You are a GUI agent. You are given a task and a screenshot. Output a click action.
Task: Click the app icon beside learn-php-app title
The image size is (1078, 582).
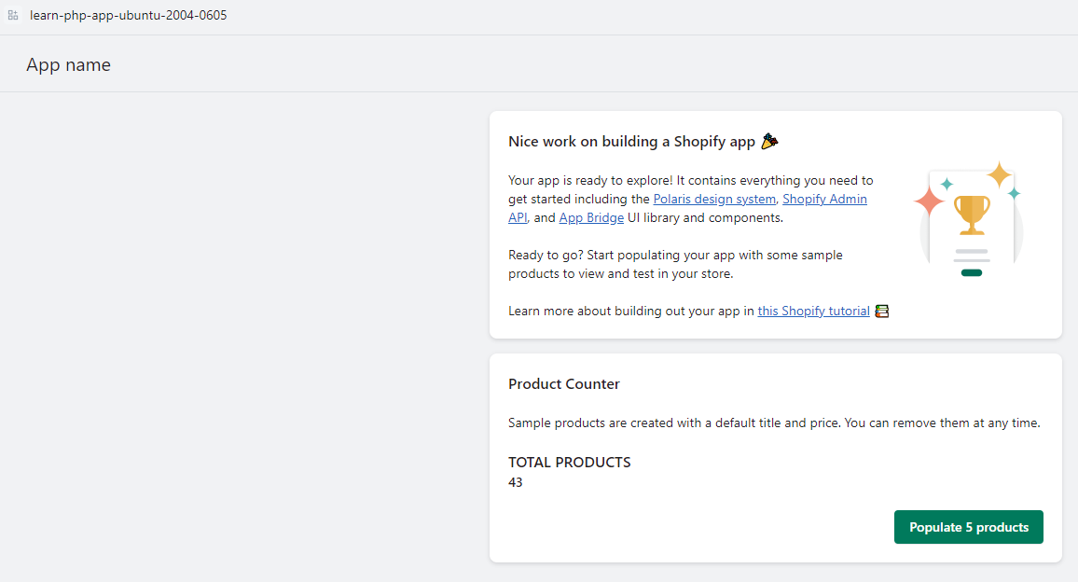(13, 16)
